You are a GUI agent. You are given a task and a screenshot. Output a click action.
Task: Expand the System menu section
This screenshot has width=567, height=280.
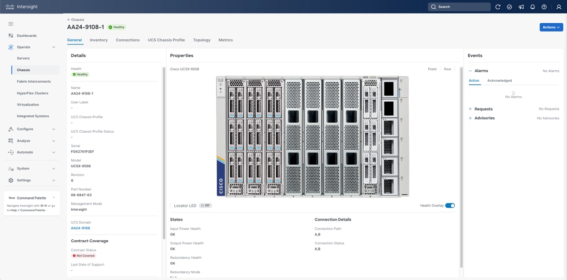pyautogui.click(x=54, y=168)
